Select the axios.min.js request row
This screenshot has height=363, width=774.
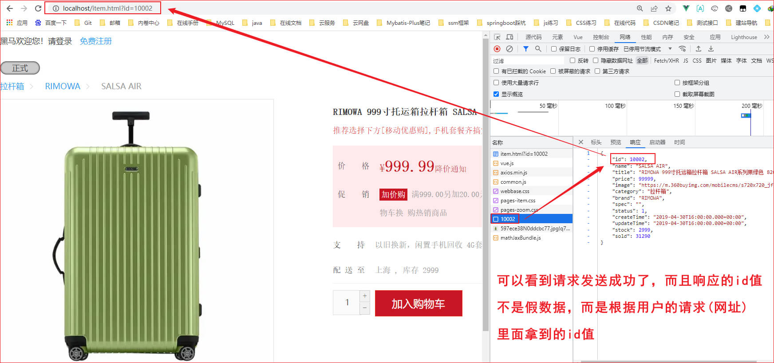(x=531, y=173)
